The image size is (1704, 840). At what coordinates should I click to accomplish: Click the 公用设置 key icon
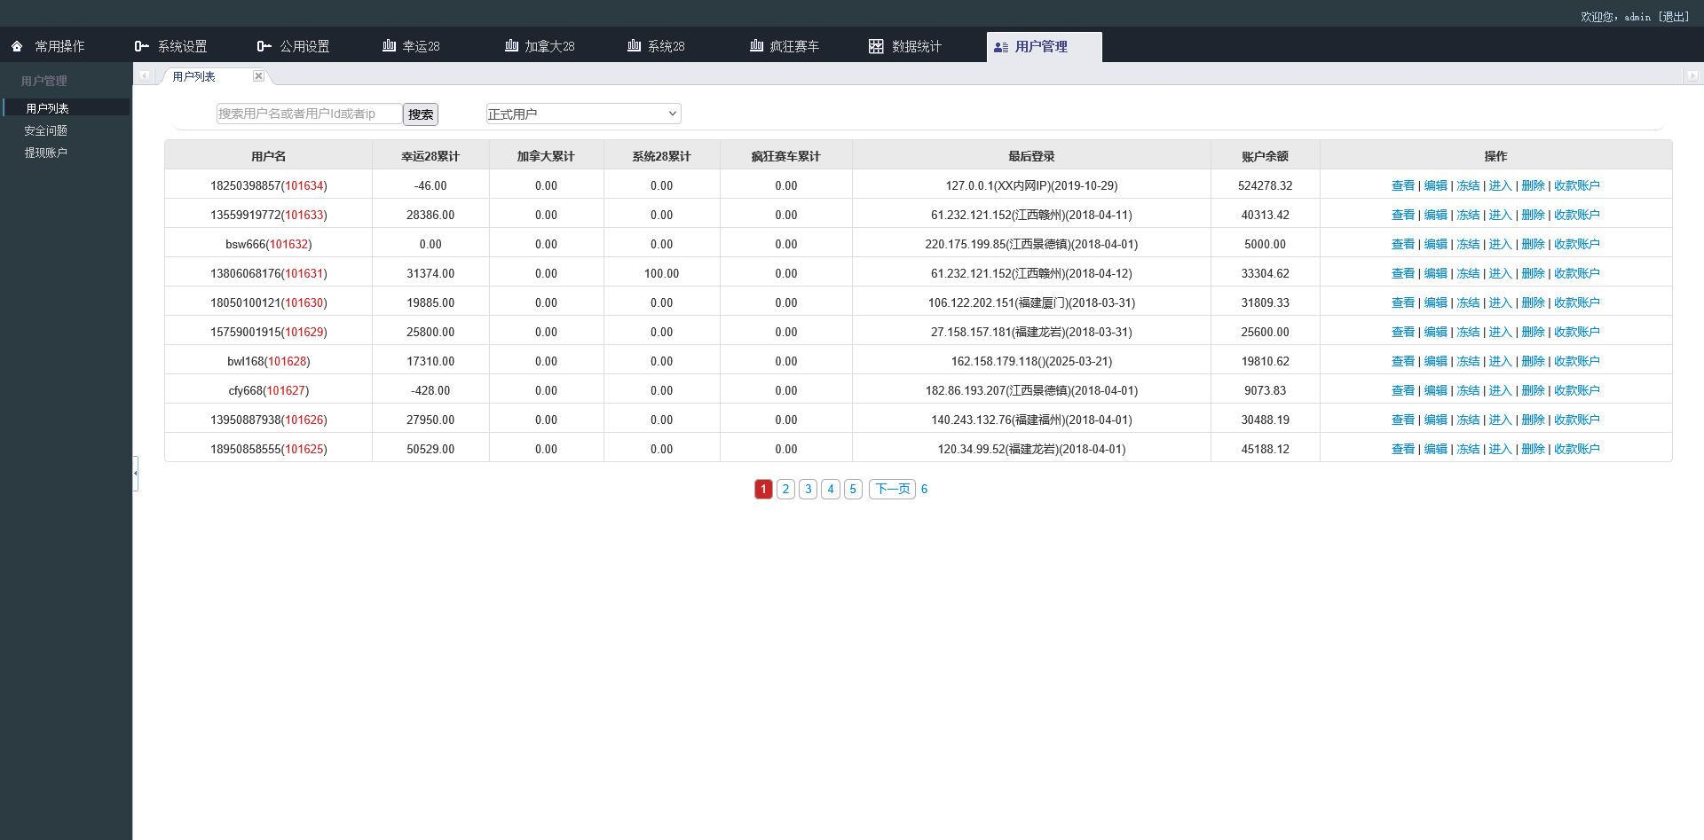263,45
